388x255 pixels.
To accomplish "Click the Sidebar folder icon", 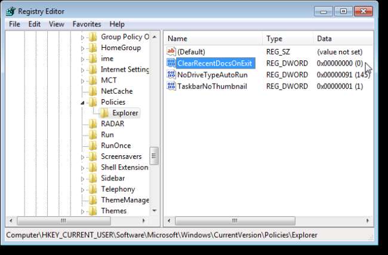I will click(x=93, y=178).
